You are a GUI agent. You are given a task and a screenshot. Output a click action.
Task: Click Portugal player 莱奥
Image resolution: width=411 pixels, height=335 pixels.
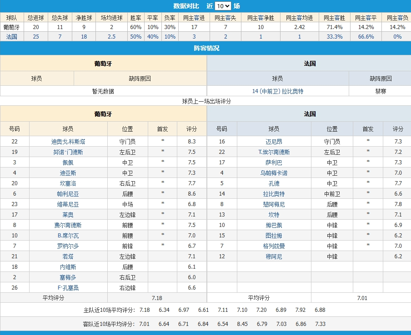(x=68, y=215)
